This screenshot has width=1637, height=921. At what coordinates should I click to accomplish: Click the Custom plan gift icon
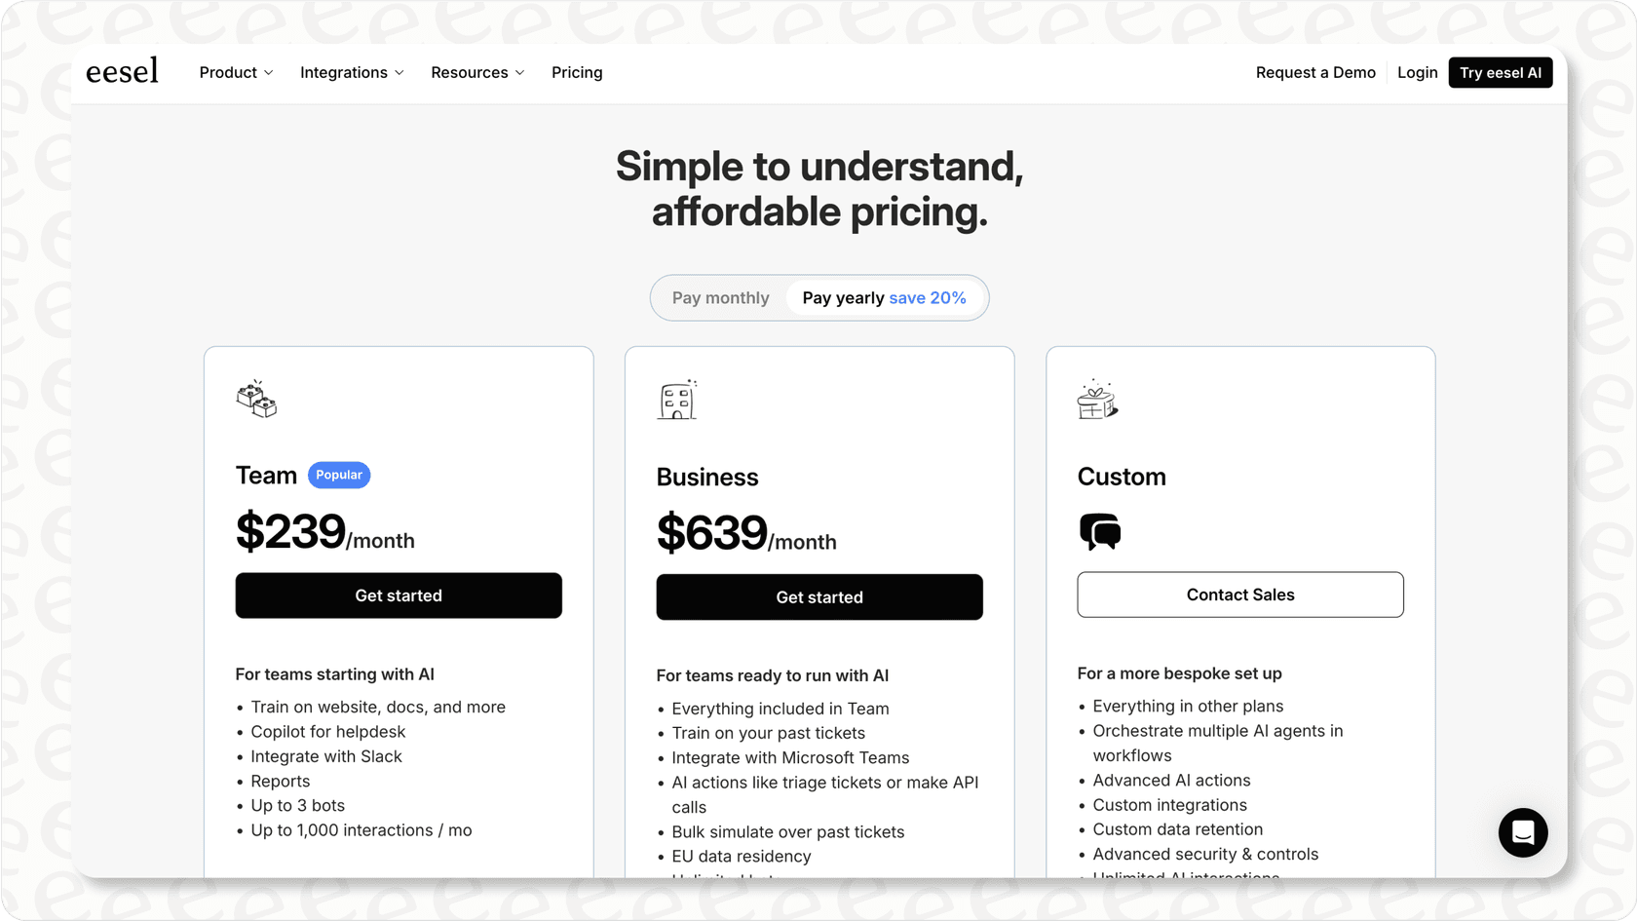pos(1097,400)
